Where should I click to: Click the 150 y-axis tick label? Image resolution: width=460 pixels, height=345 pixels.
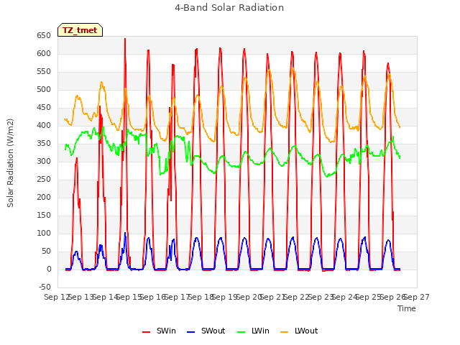click(44, 216)
